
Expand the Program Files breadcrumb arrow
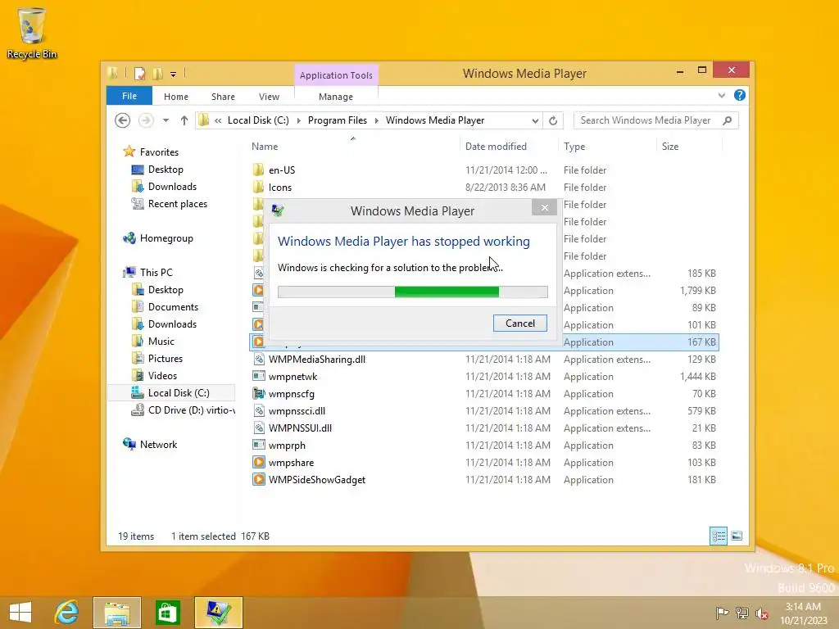click(377, 121)
